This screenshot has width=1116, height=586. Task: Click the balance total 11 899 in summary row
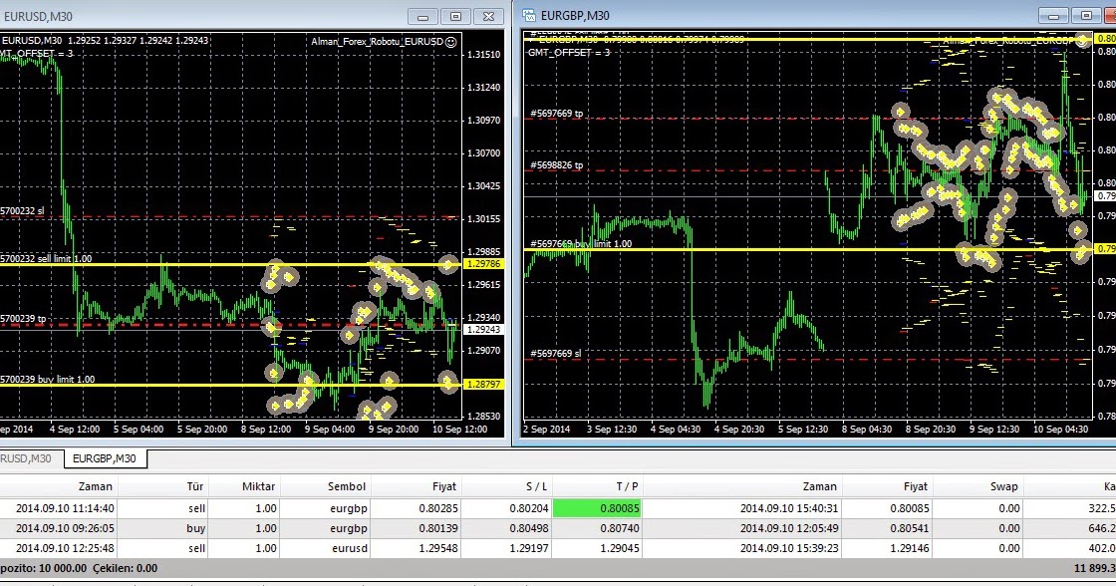tap(1095, 568)
